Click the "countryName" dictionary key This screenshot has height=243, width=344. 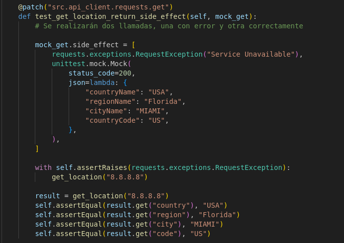[x=113, y=92]
